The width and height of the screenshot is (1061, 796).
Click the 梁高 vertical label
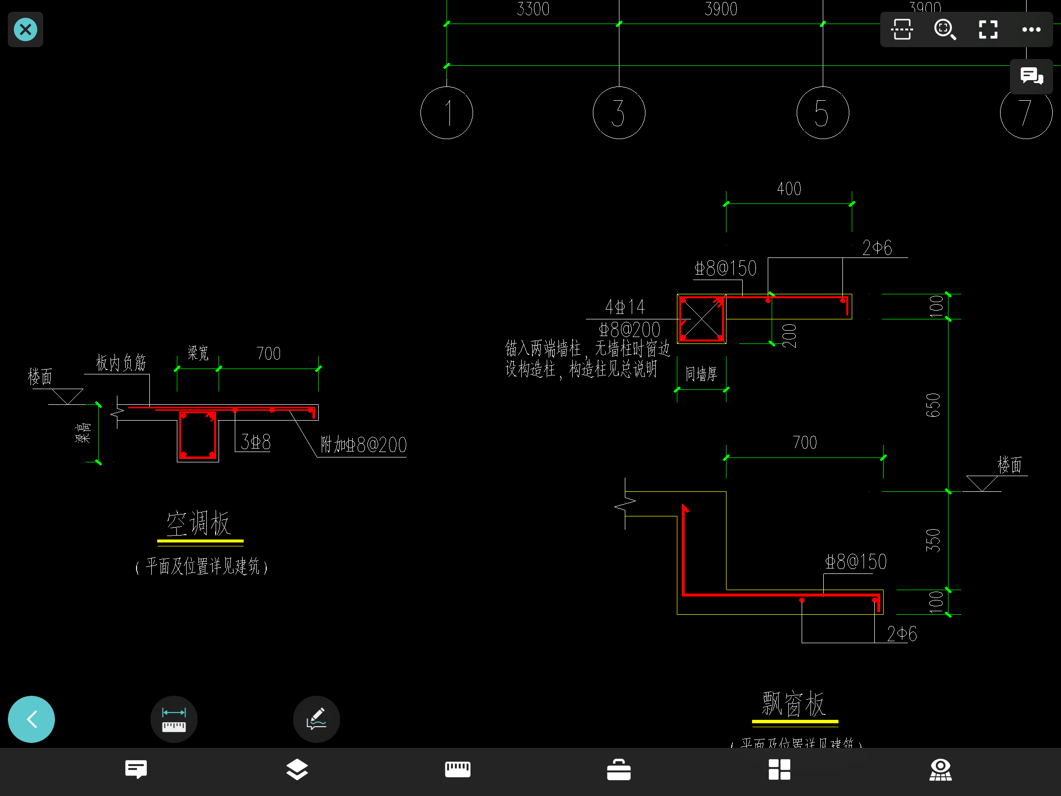pos(83,432)
